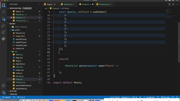Select the JavaScript language mode
180x101 pixels.
coord(150,97)
